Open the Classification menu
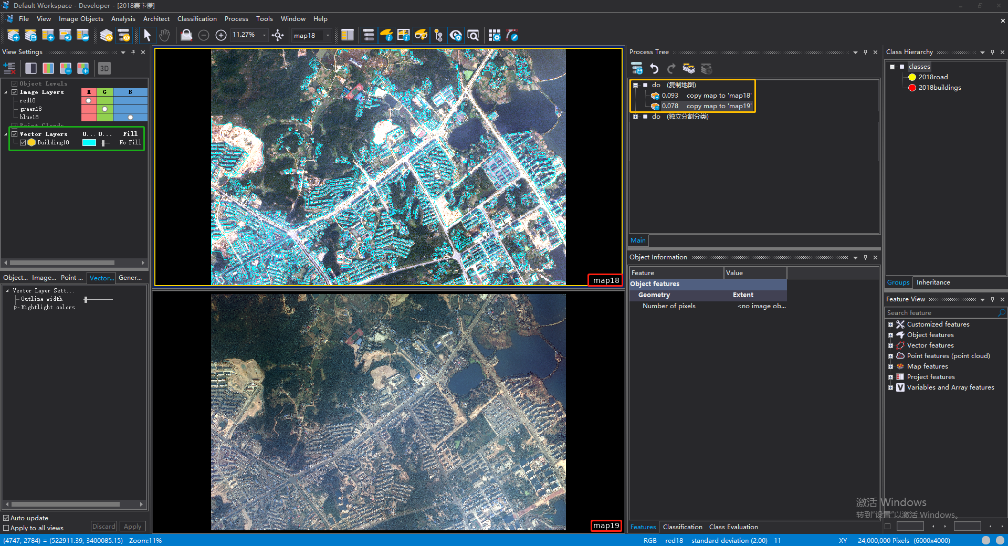The image size is (1008, 546). click(x=196, y=18)
